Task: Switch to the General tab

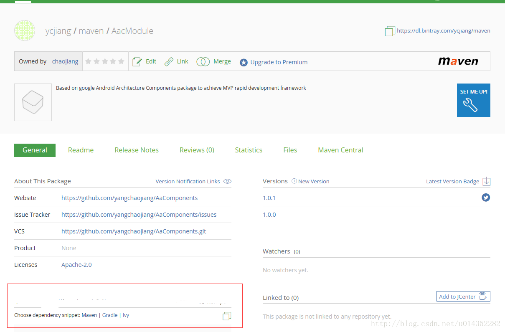Action: point(35,150)
